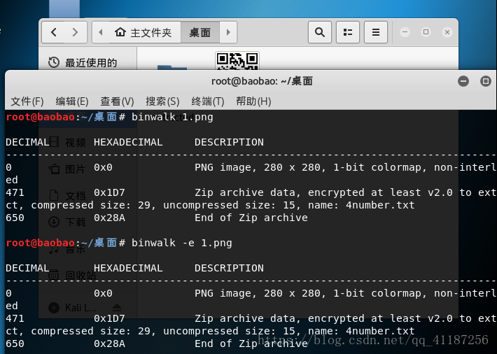The width and height of the screenshot is (497, 354).
Task: Click the right path-bar scroll arrow
Action: (x=228, y=32)
